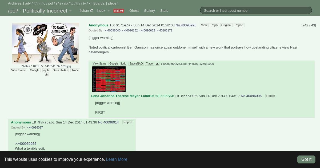This screenshot has height=168, width=320.
Task: Open 4chan external link icon
Action: [91, 11]
